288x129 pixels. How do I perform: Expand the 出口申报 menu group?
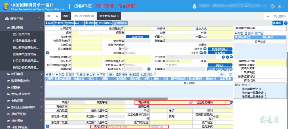(22, 74)
